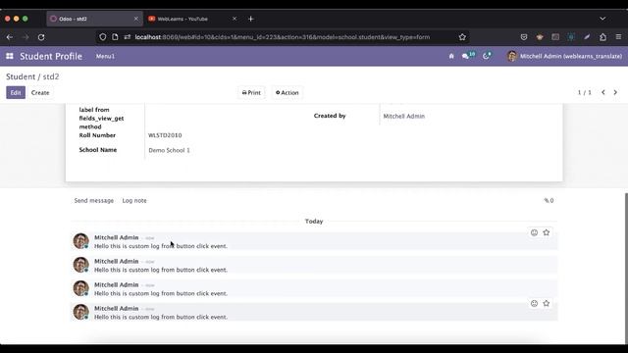Open Created by Mitchell Admin link
This screenshot has width=628, height=353.
(x=403, y=116)
